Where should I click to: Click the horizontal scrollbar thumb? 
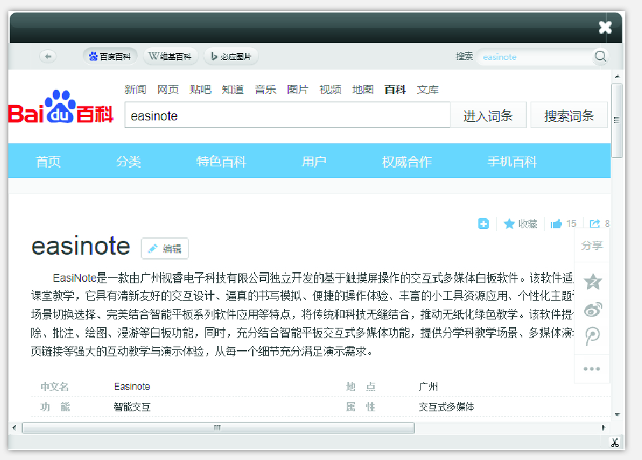[218, 428]
